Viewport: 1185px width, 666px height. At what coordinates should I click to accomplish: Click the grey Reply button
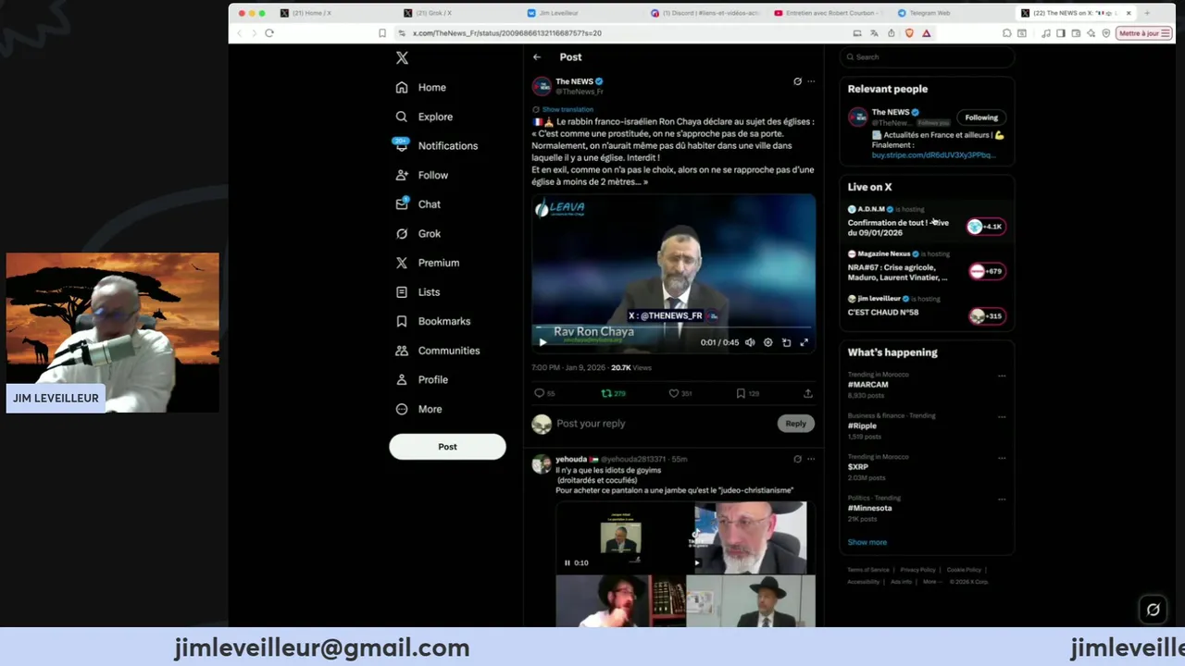[x=796, y=424]
